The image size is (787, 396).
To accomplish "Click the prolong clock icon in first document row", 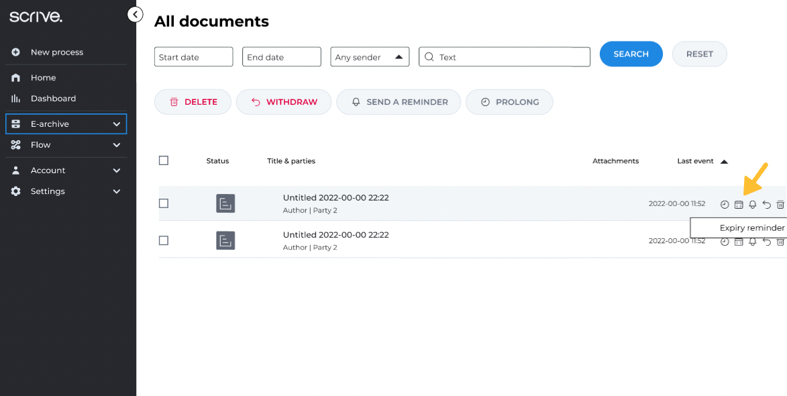I will (x=725, y=205).
